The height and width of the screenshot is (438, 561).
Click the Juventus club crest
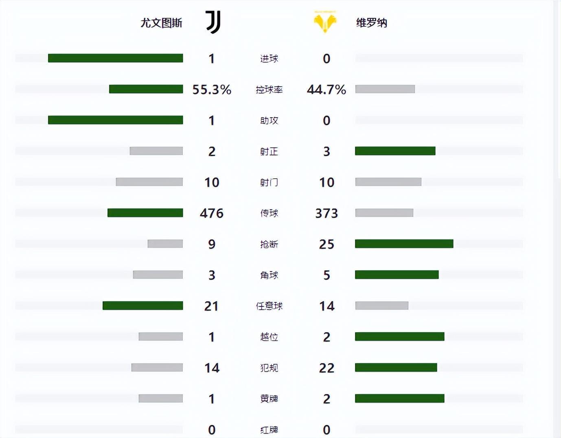click(213, 22)
